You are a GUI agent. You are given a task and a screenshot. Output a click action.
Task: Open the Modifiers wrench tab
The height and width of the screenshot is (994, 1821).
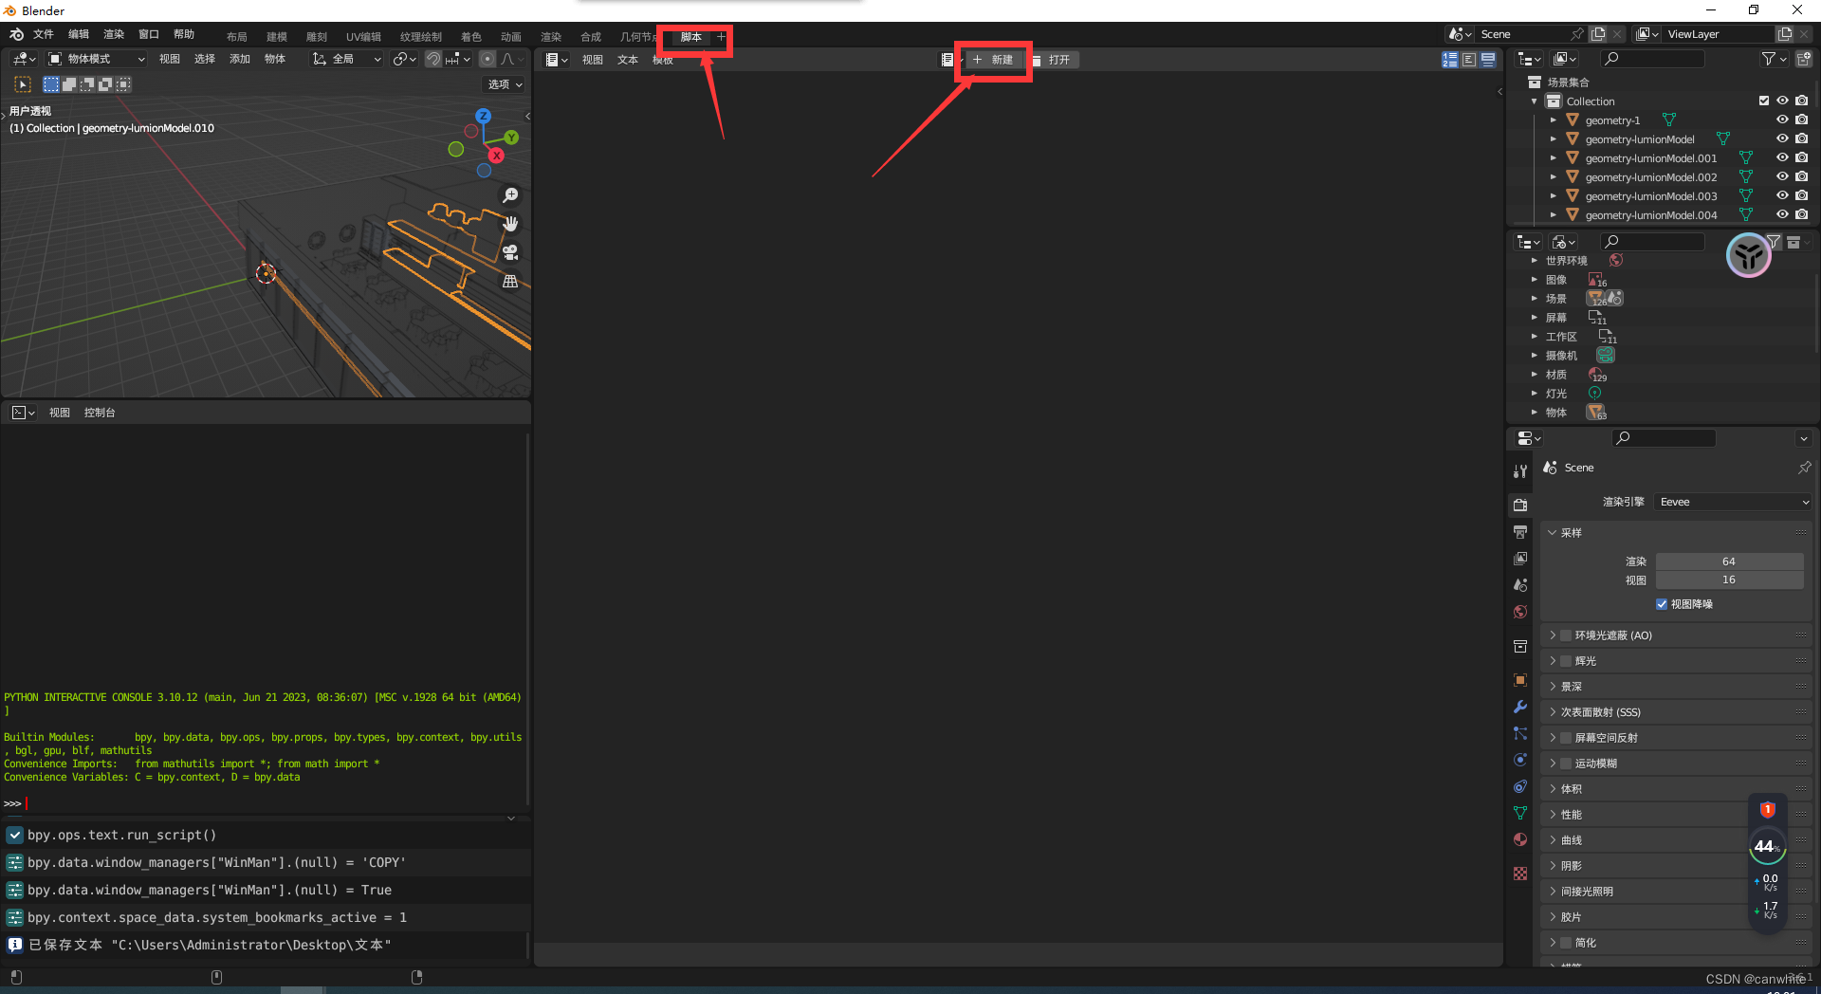point(1520,707)
